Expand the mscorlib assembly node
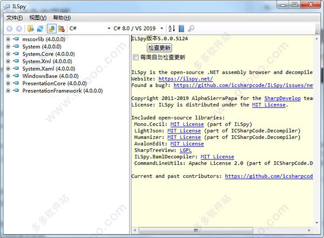 (x=8, y=39)
